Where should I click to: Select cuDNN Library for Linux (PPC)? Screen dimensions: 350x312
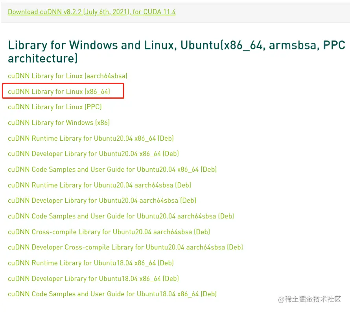click(x=55, y=107)
